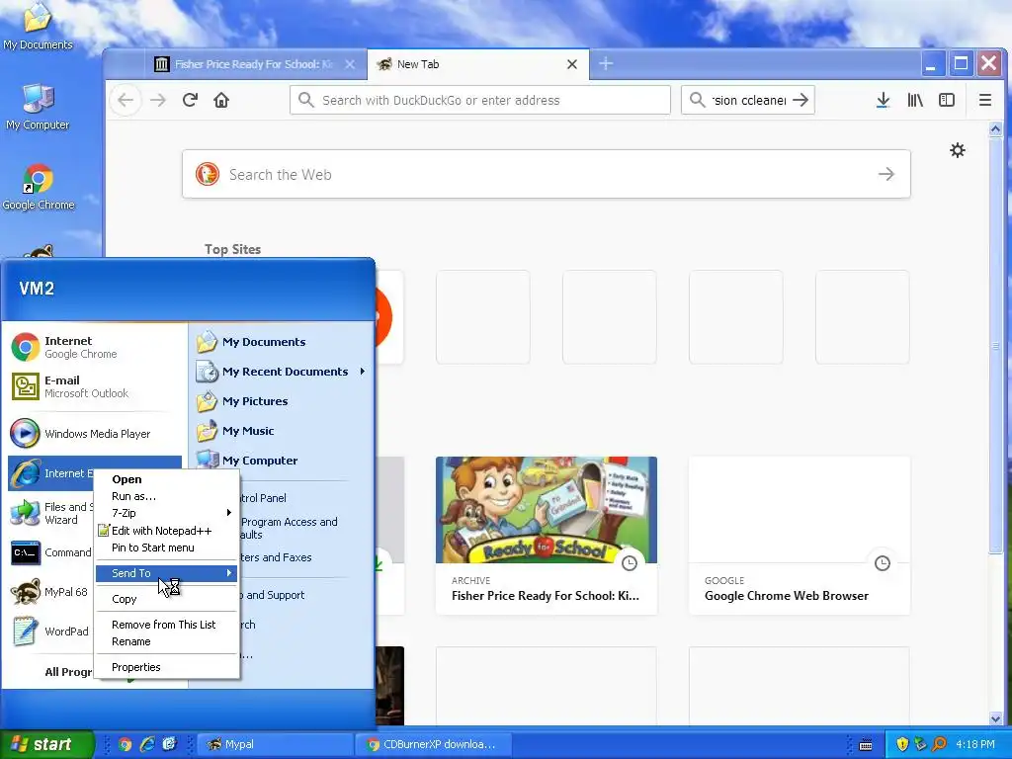Click the address bar search field
The width and height of the screenshot is (1012, 759).
480,100
